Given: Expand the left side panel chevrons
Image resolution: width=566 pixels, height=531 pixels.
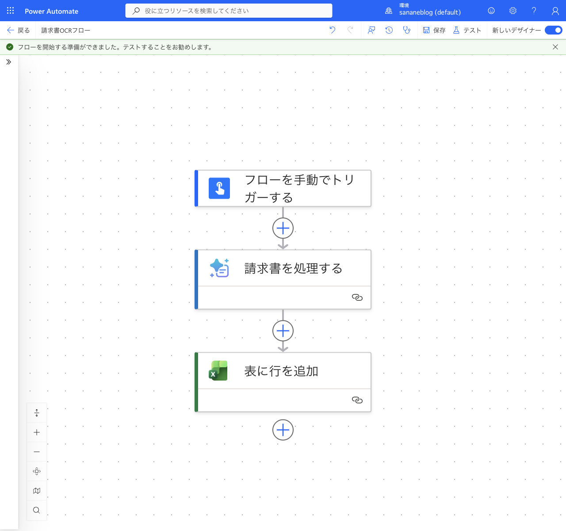Looking at the screenshot, I should [x=8, y=62].
